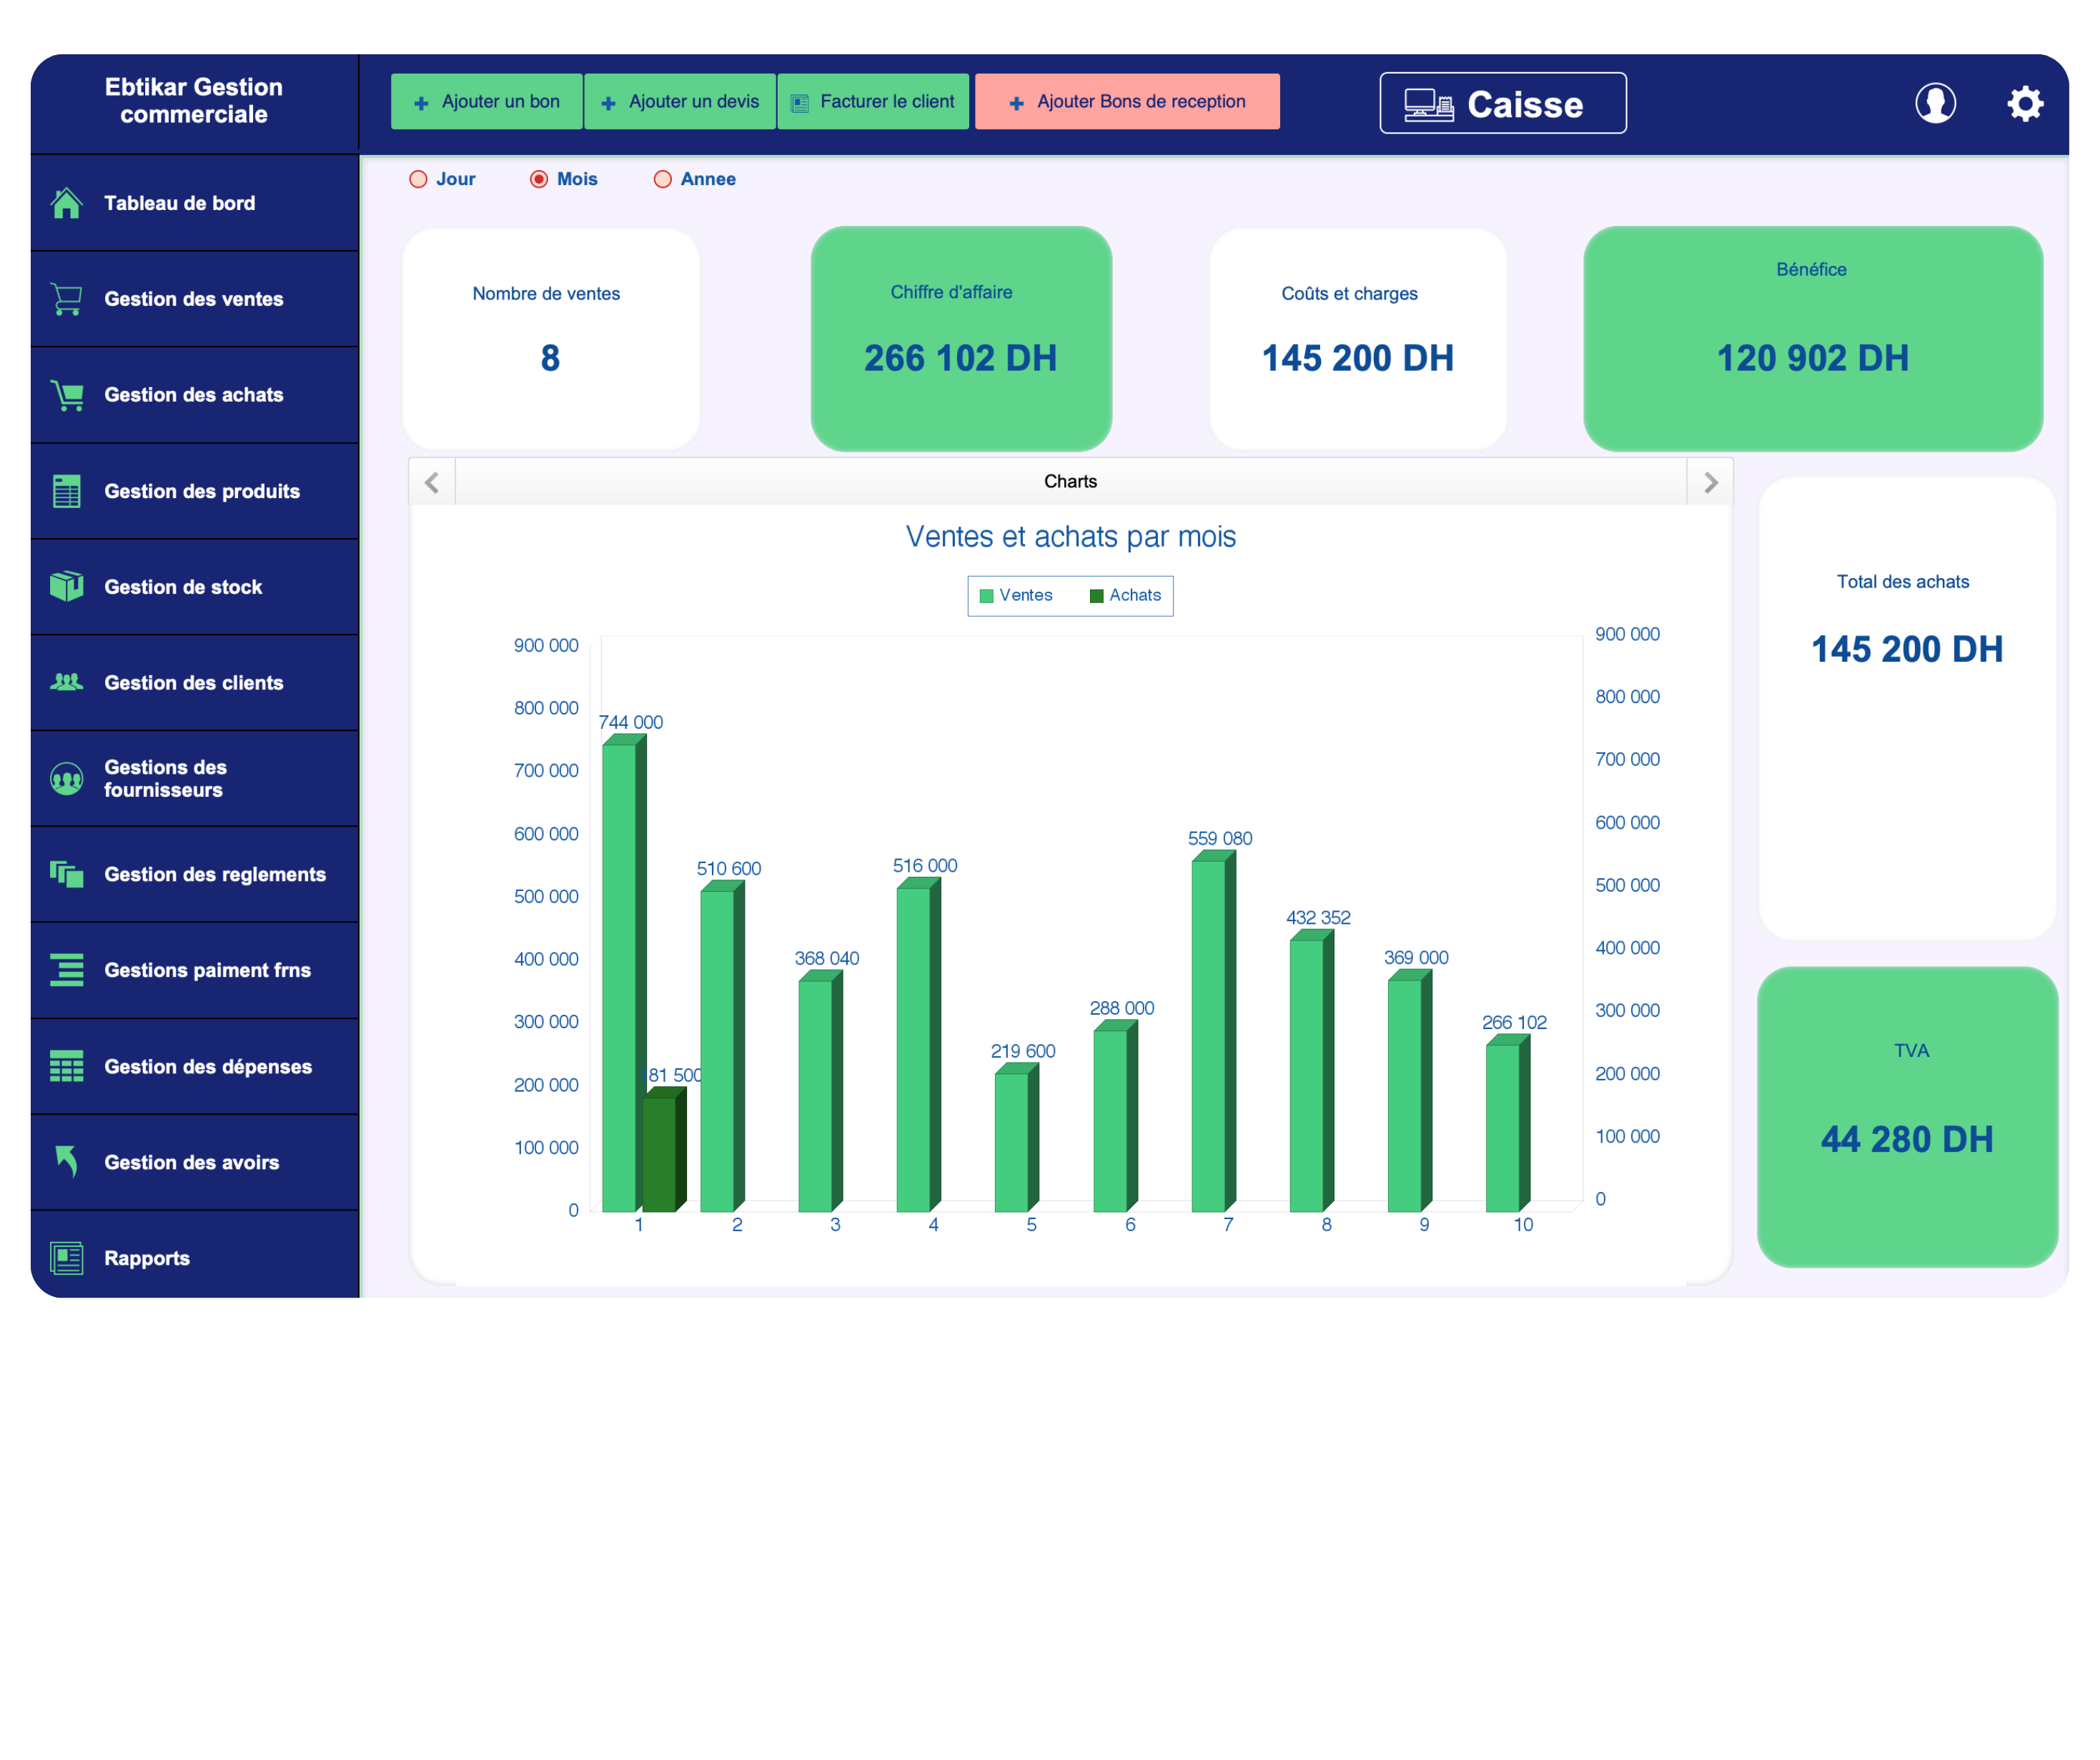The height and width of the screenshot is (1760, 2100).
Task: Toggle the Achats series in chart legend
Action: click(x=1125, y=595)
